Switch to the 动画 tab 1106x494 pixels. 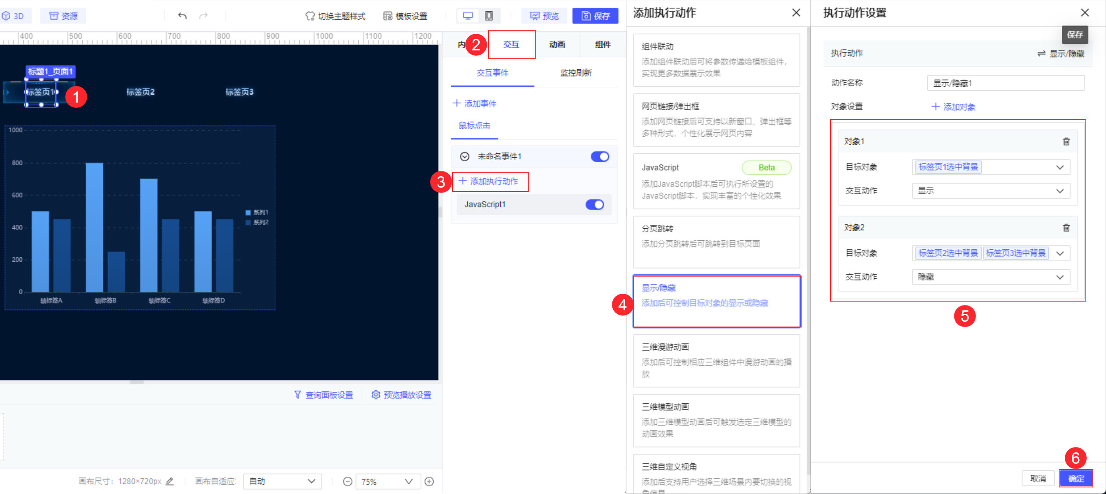click(557, 44)
